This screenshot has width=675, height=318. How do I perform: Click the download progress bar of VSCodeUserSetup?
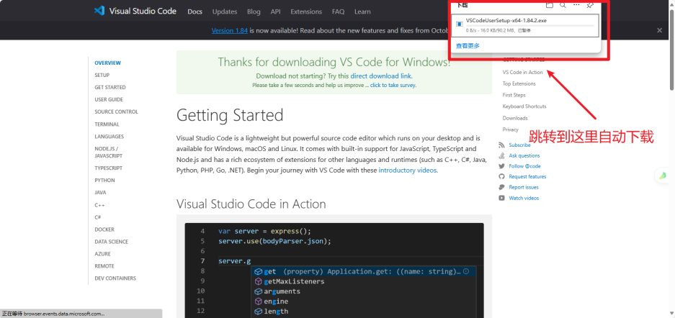tap(529, 26)
